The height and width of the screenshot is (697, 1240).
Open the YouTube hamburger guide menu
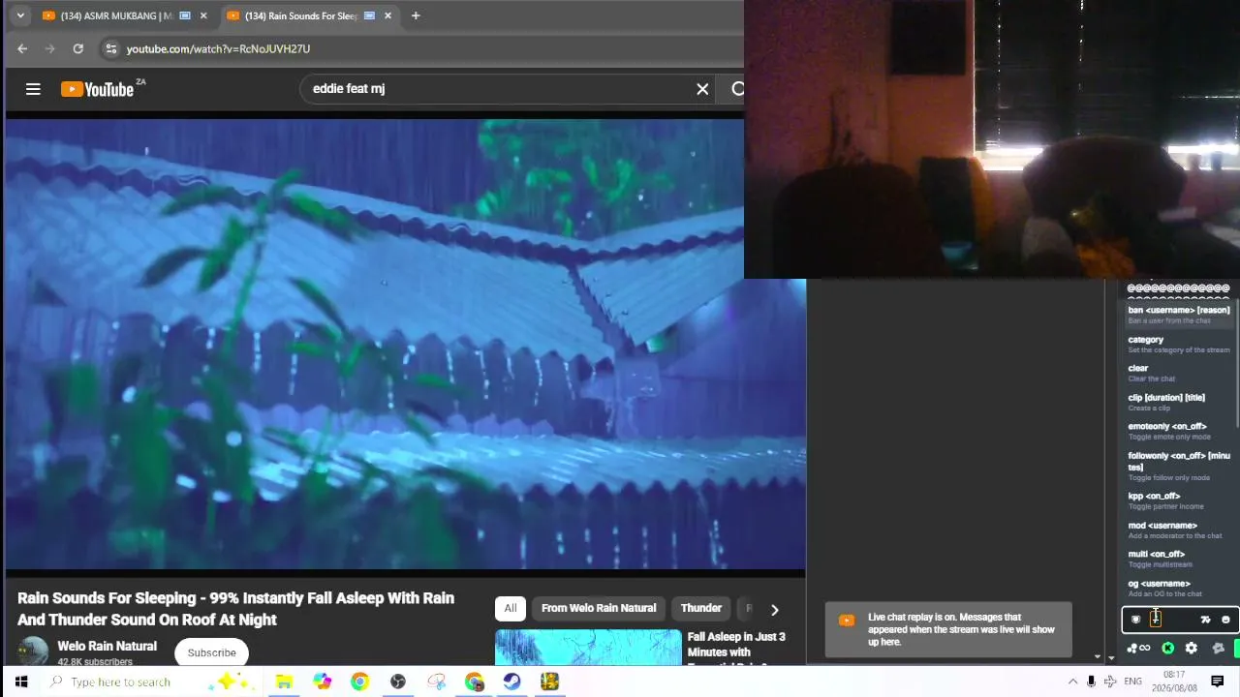click(x=33, y=89)
